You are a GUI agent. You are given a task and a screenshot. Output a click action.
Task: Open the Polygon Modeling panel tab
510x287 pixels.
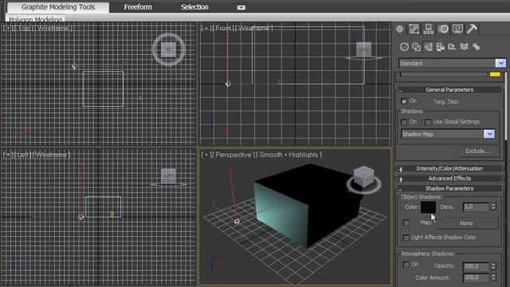click(x=35, y=19)
